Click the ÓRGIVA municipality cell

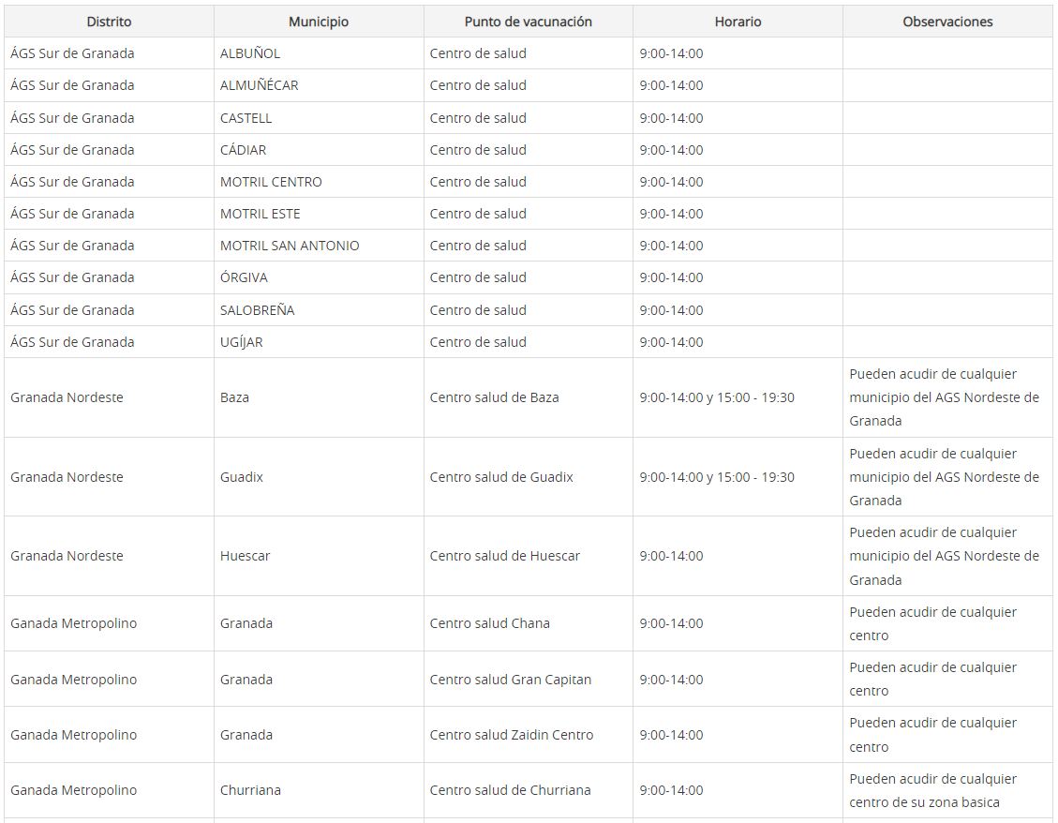point(244,277)
